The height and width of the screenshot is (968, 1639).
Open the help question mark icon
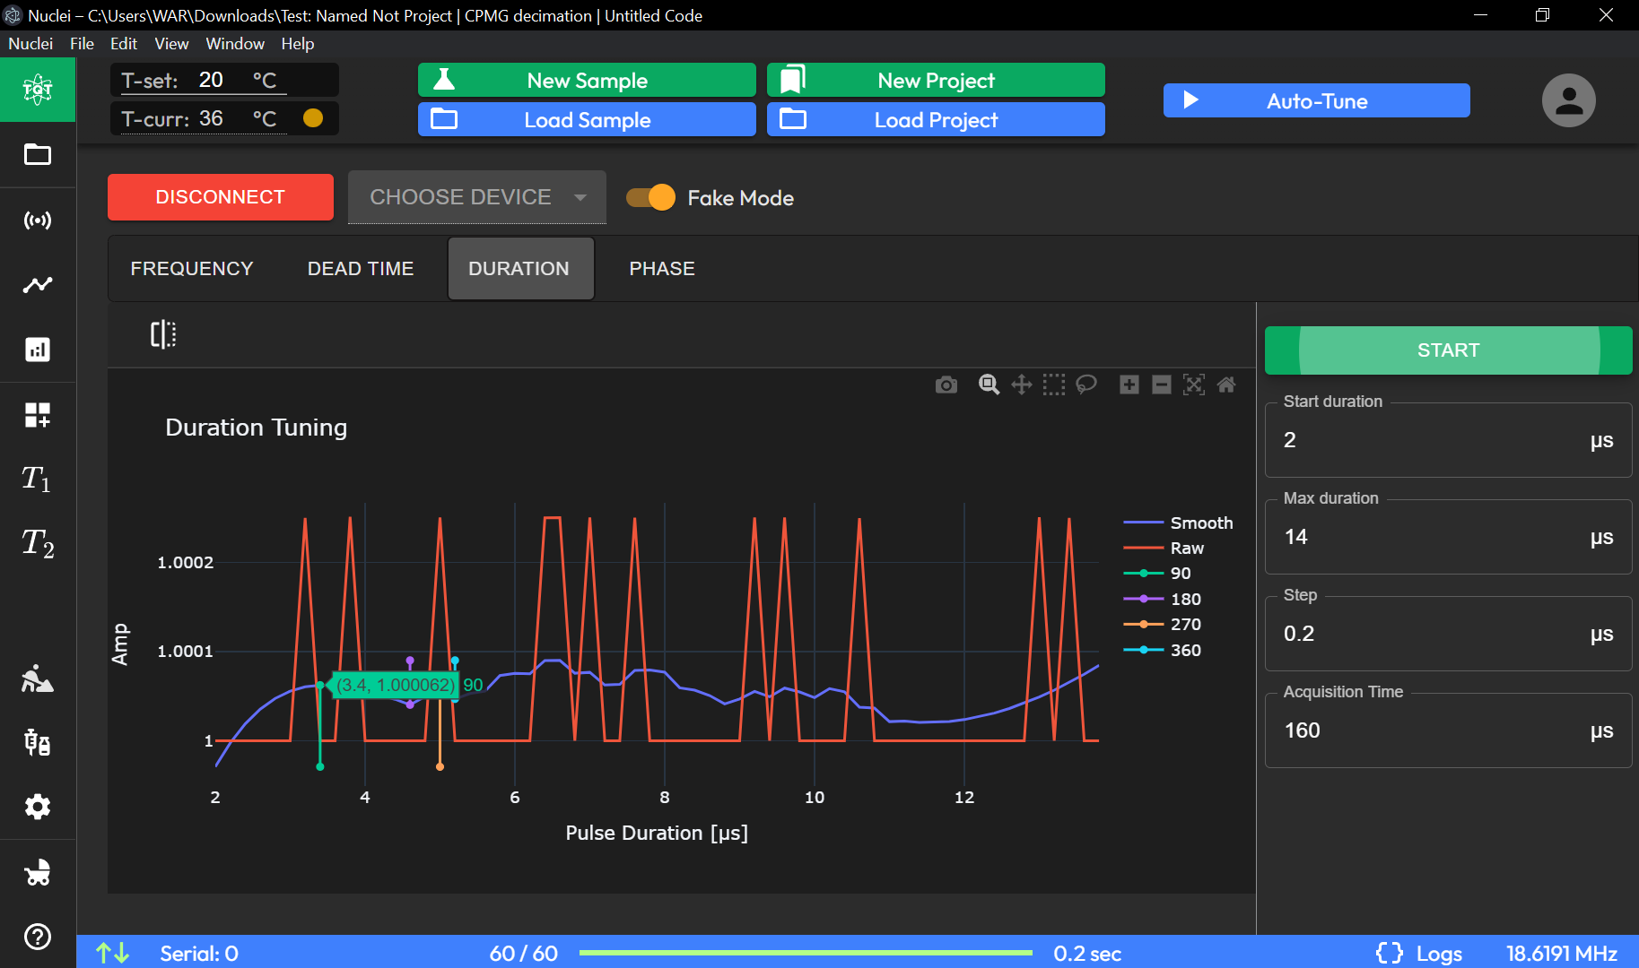38,937
